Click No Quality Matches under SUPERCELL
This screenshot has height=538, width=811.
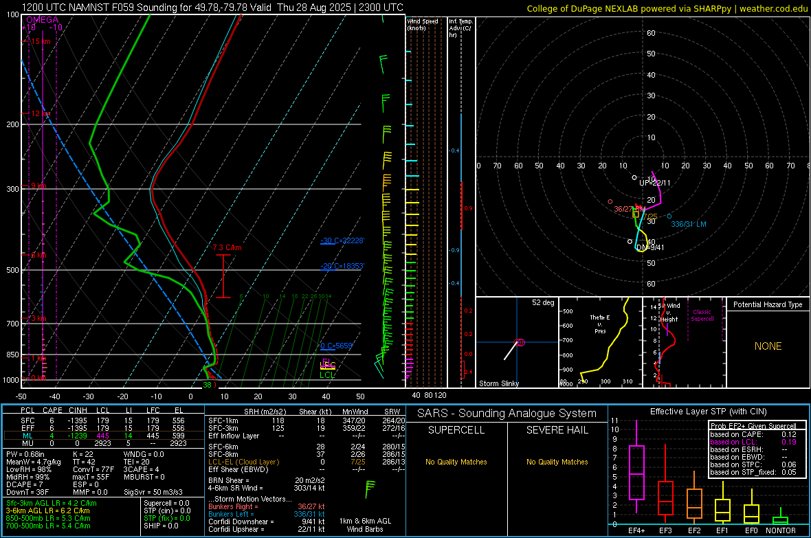tap(456, 462)
